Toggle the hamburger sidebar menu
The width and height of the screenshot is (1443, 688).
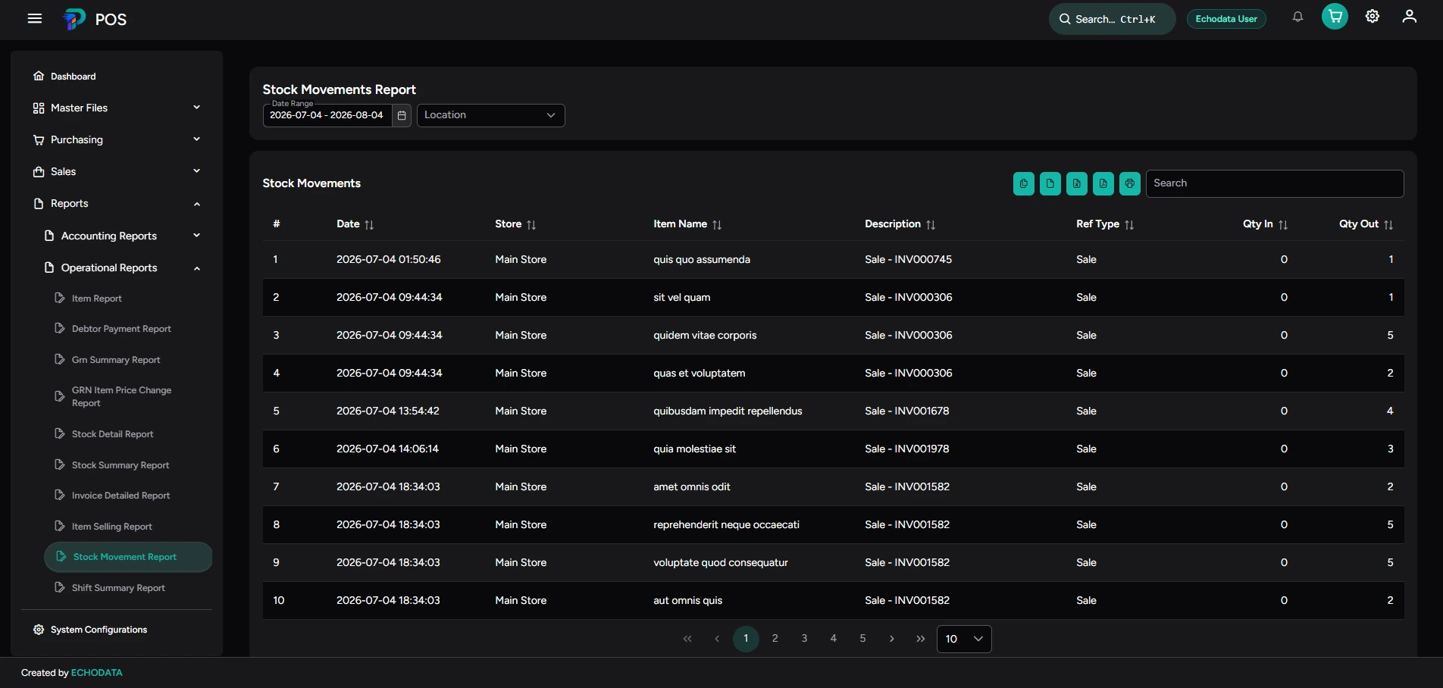(35, 18)
